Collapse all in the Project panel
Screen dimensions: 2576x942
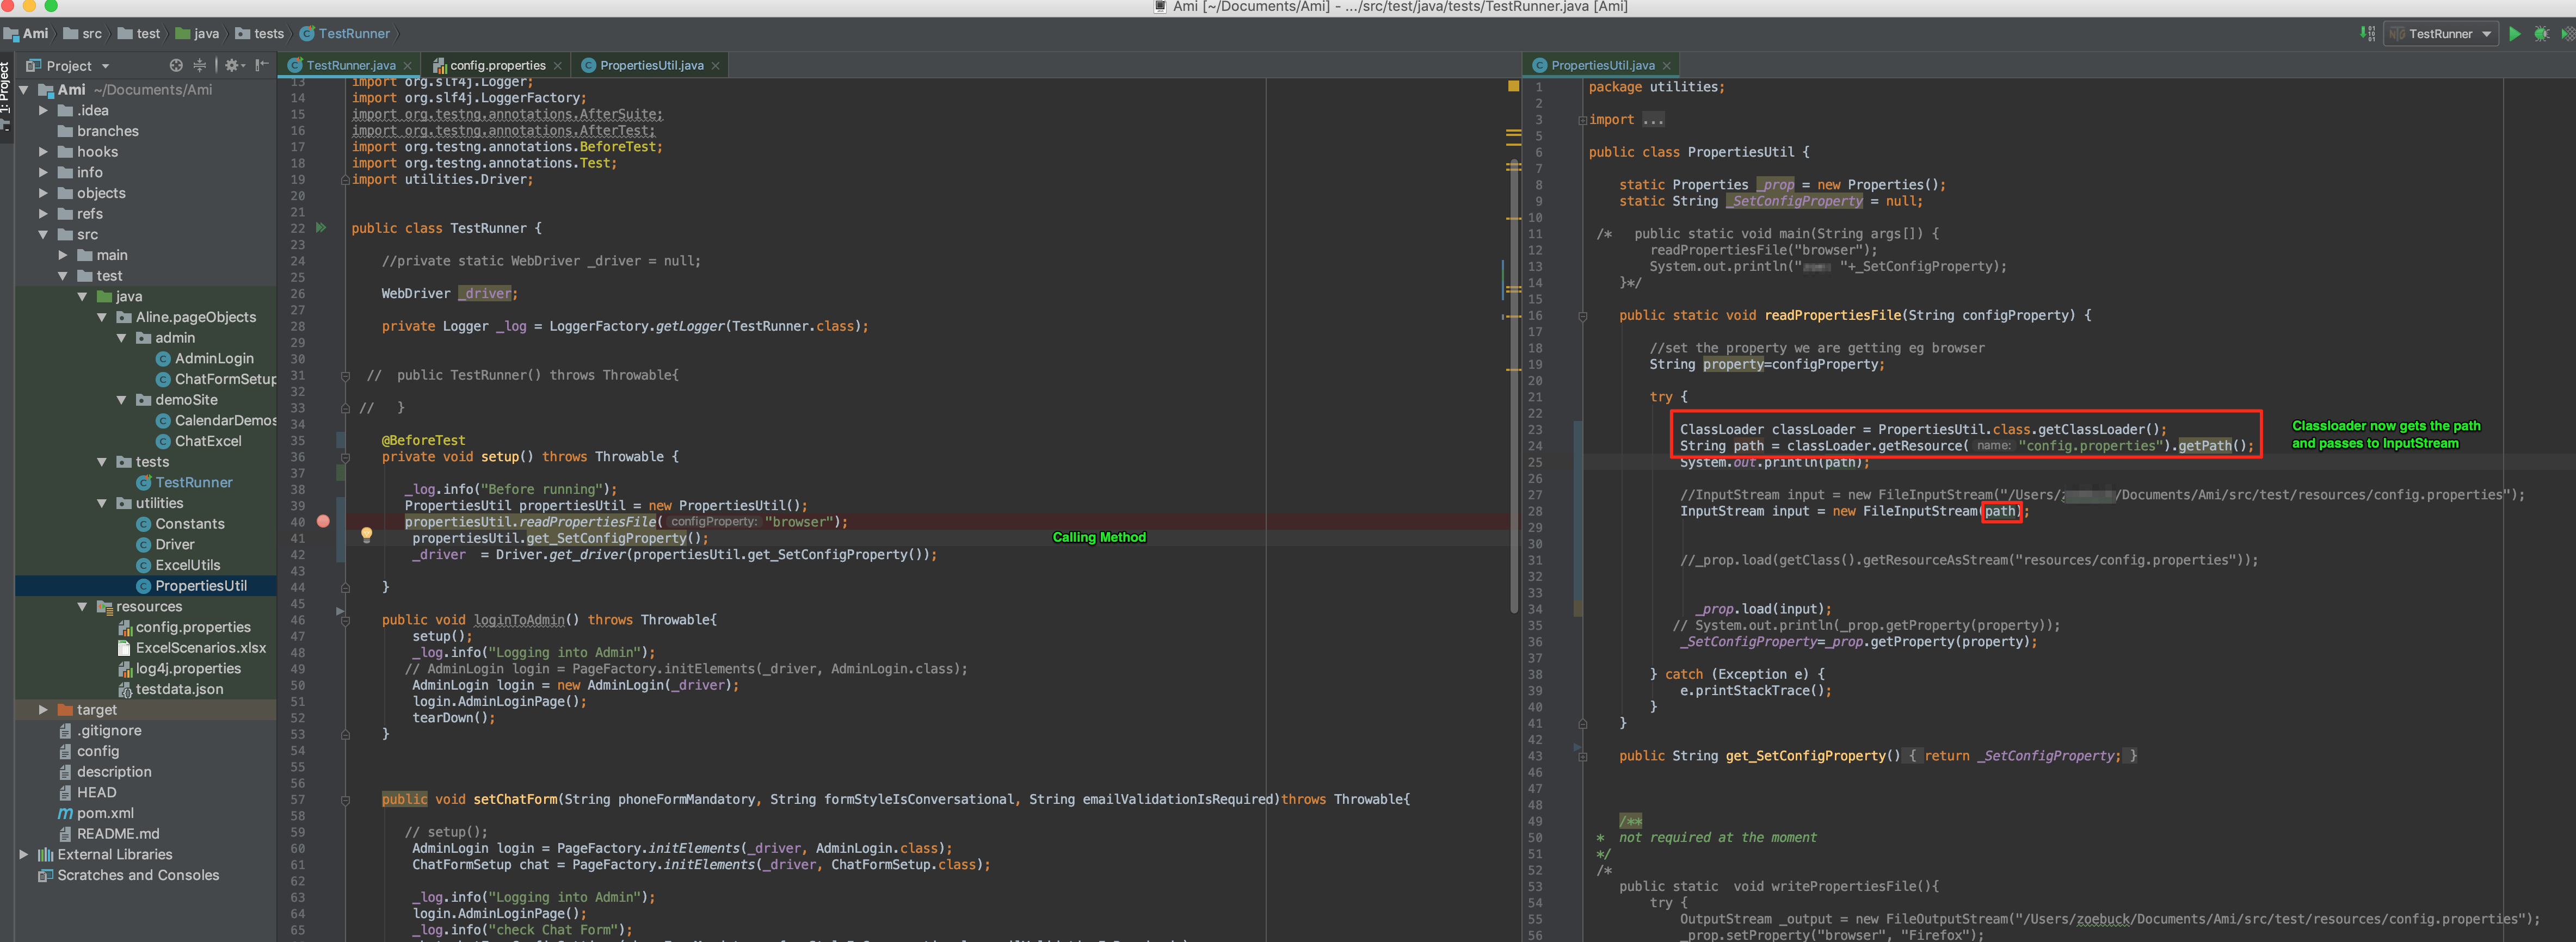click(199, 66)
